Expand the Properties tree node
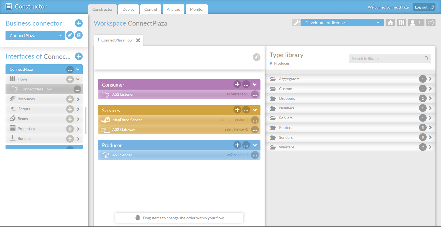The image size is (441, 227). pyautogui.click(x=78, y=129)
